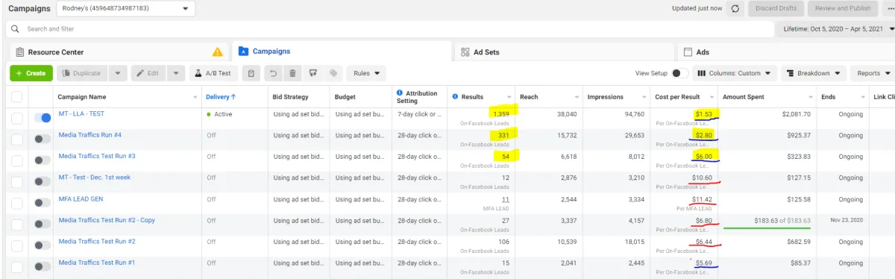Toggle the View Setup switch
Image resolution: width=895 pixels, height=279 pixels.
679,73
